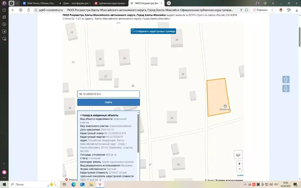The width and height of the screenshot is (301, 188).
Task: Open the video player icon in sidebar
Action: point(4,24)
